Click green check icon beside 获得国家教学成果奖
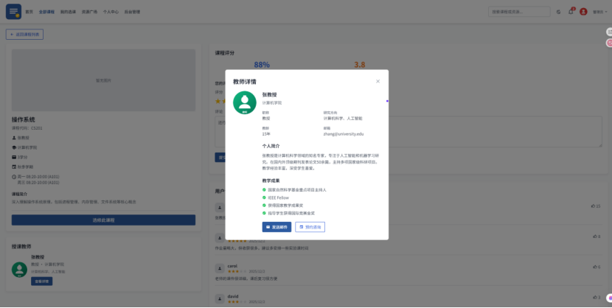This screenshot has height=308, width=612. tap(264, 206)
